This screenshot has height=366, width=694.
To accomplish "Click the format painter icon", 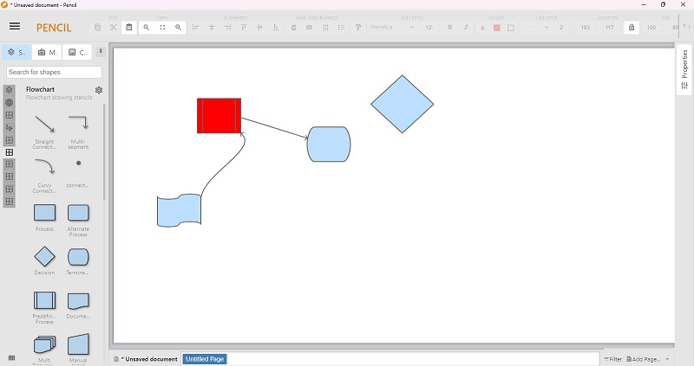I will pos(358,28).
